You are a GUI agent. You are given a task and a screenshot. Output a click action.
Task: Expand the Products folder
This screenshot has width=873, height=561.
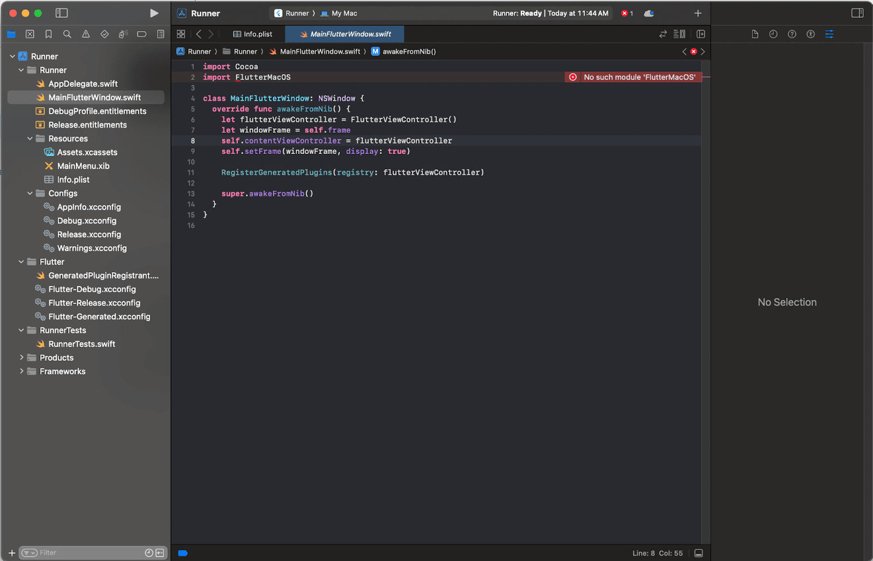click(x=21, y=357)
